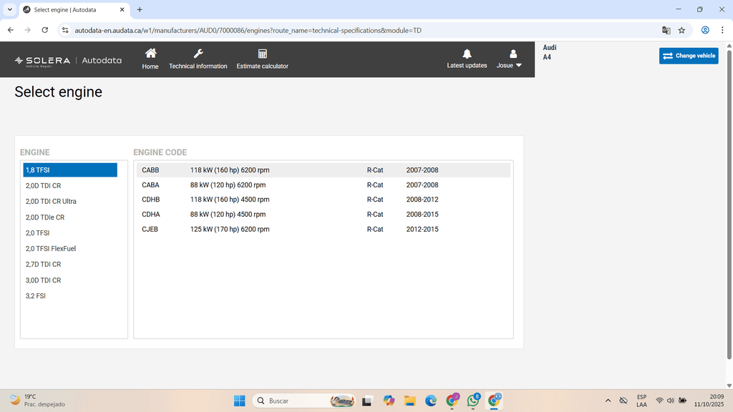Screen dimensions: 733x412
Task: Select the 2,0 TFSI engine
Action: 38,233
